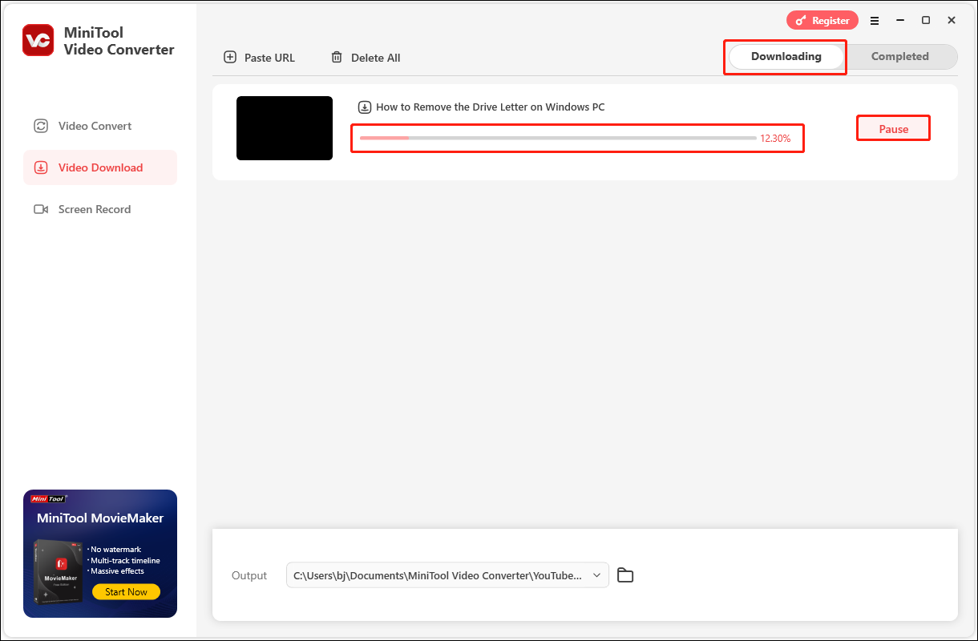Image resolution: width=978 pixels, height=641 pixels.
Task: Click the video title 'How to Remove the Drive Letter'
Action: point(491,107)
